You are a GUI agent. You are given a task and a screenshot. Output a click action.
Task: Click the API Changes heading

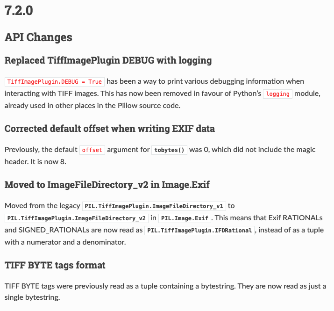[38, 37]
